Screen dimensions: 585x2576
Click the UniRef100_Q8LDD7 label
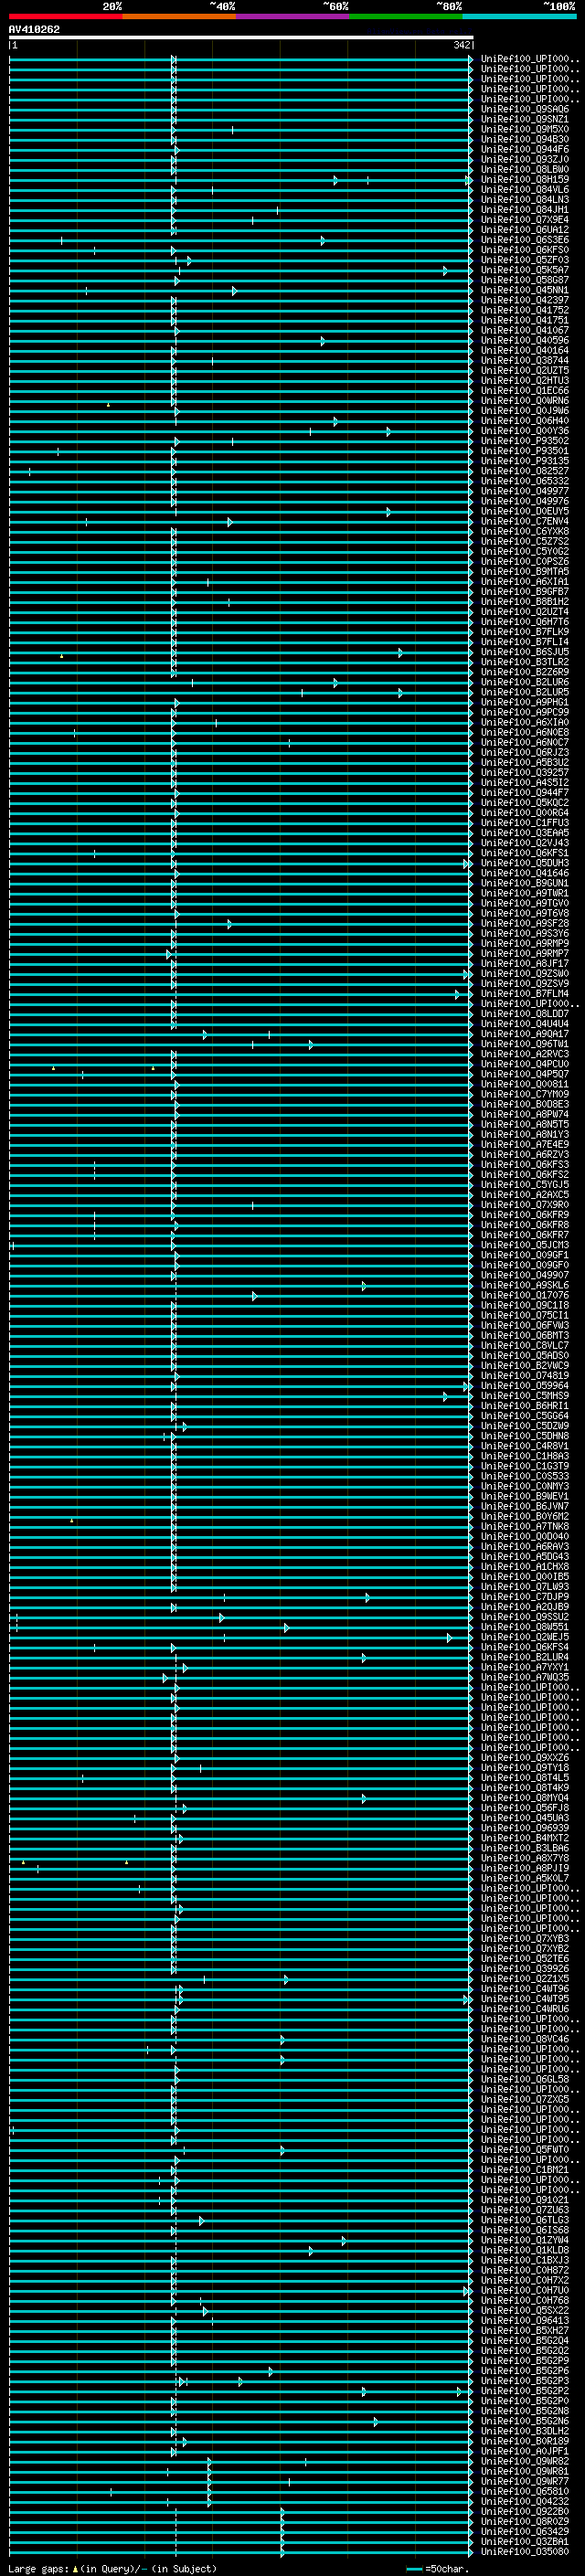[525, 1014]
